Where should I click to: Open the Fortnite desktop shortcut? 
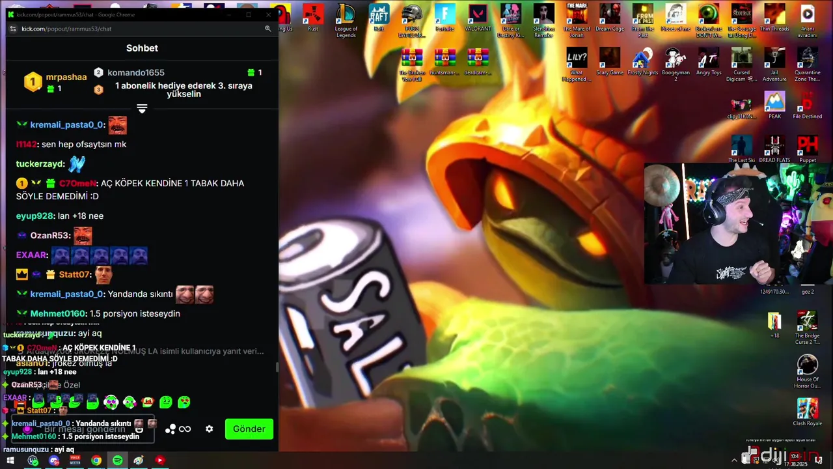pos(444,18)
